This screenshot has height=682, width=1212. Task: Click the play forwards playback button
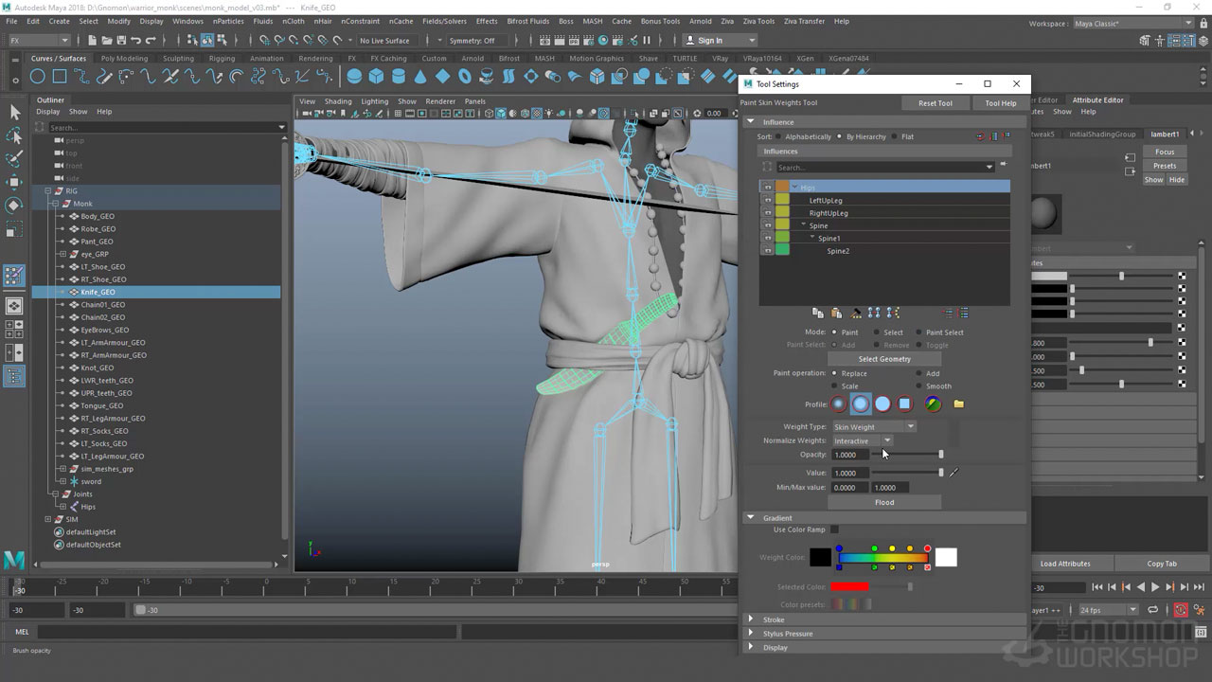[x=1155, y=587]
